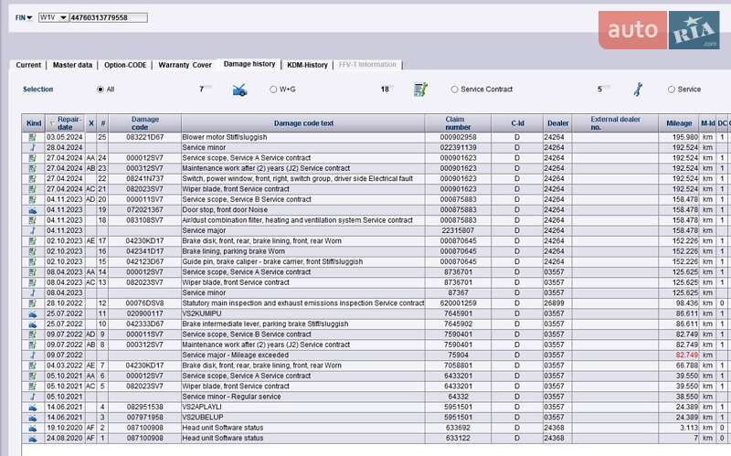Click car icon for Brake intermediate lever row
The width and height of the screenshot is (731, 456).
click(x=33, y=324)
